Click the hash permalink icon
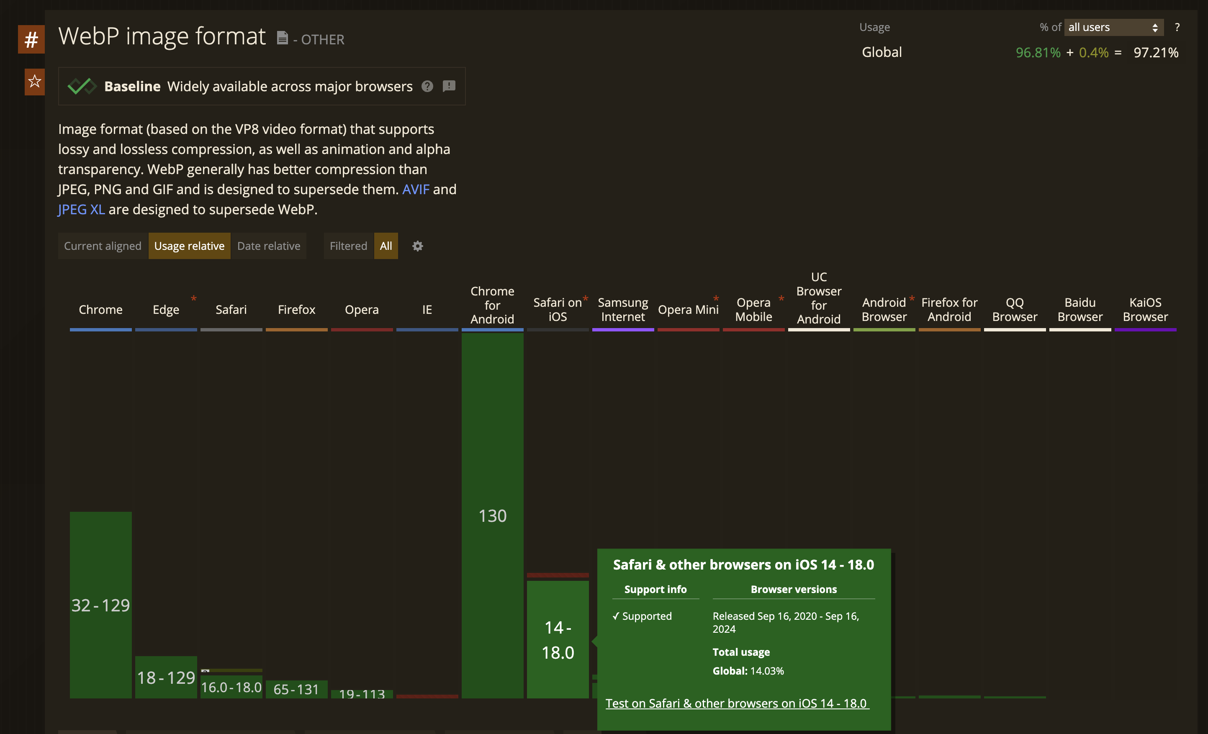1208x734 pixels. point(31,39)
